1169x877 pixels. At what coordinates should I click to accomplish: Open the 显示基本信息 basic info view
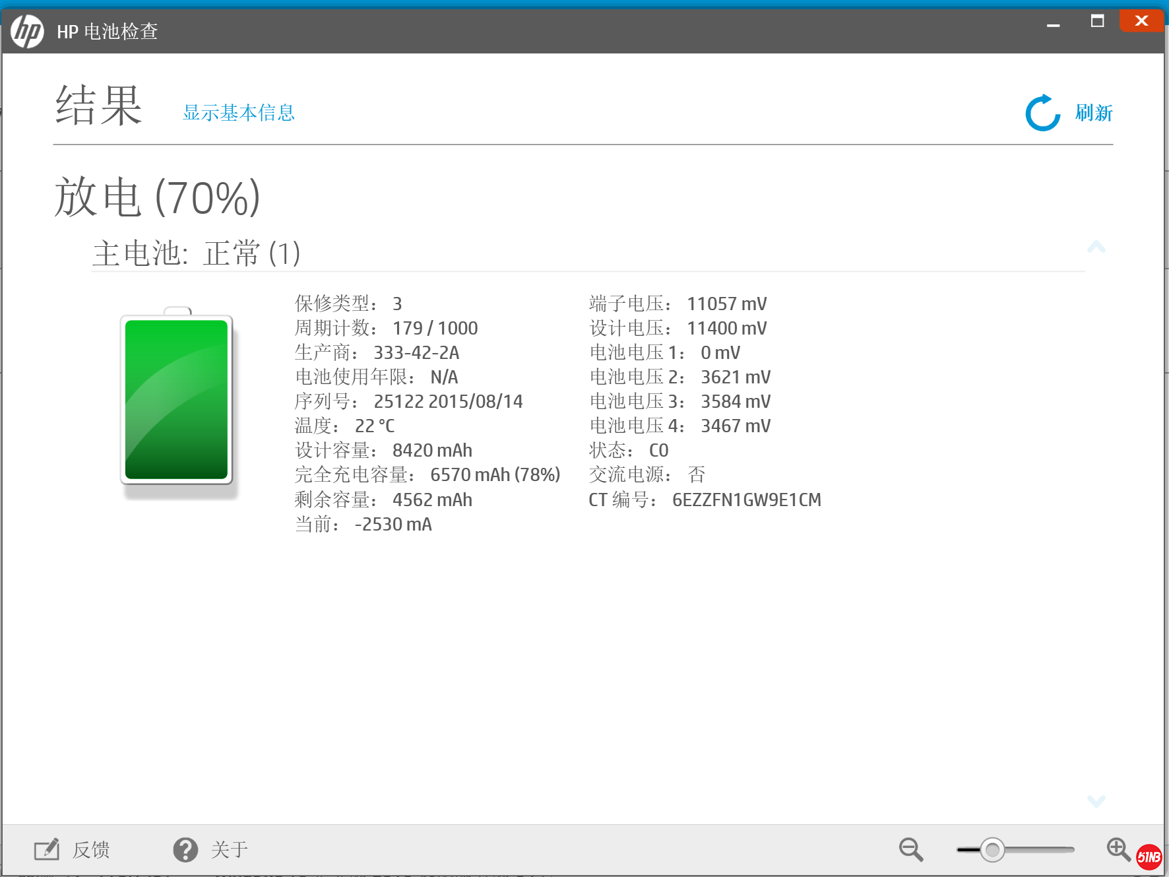tap(238, 113)
